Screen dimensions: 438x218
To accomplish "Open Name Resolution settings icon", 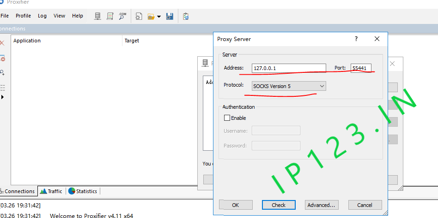I will 122,16.
